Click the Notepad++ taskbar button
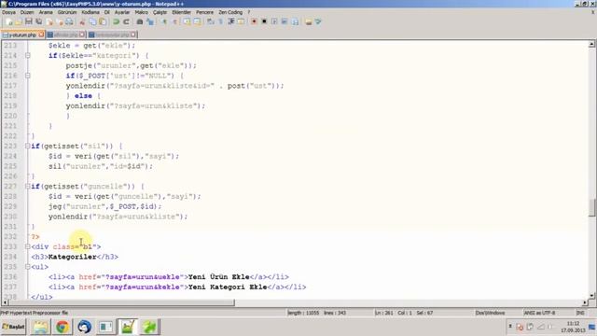597x336 pixels. tap(128, 327)
